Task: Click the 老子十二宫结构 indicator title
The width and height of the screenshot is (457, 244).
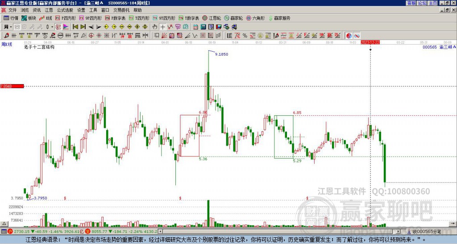Action: 39,47
